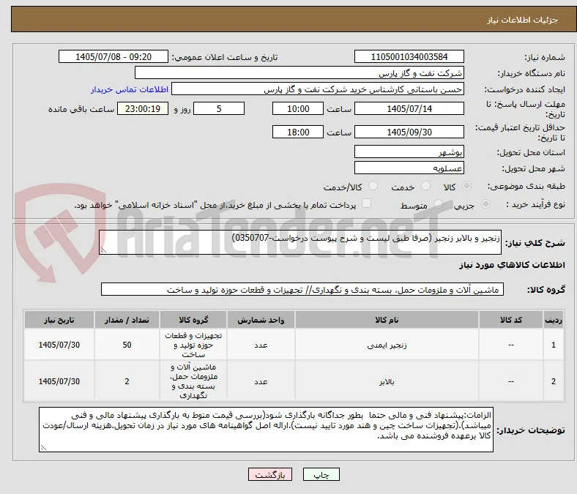Image resolution: width=577 pixels, height=494 pixels.
Task: Click the general description textarea زنجیر و بالابر
Action: (x=300, y=242)
